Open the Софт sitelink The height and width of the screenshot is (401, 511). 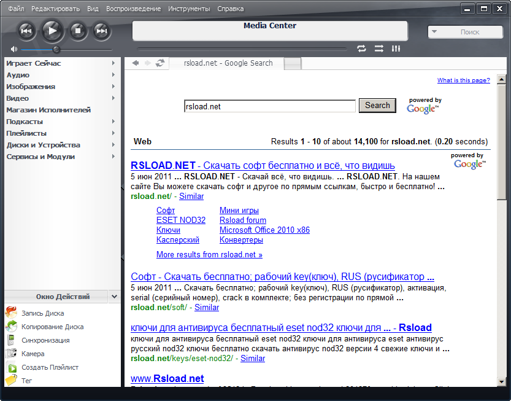(x=166, y=211)
